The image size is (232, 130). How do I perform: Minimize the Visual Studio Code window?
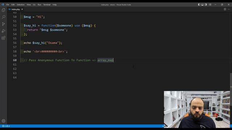215,5
